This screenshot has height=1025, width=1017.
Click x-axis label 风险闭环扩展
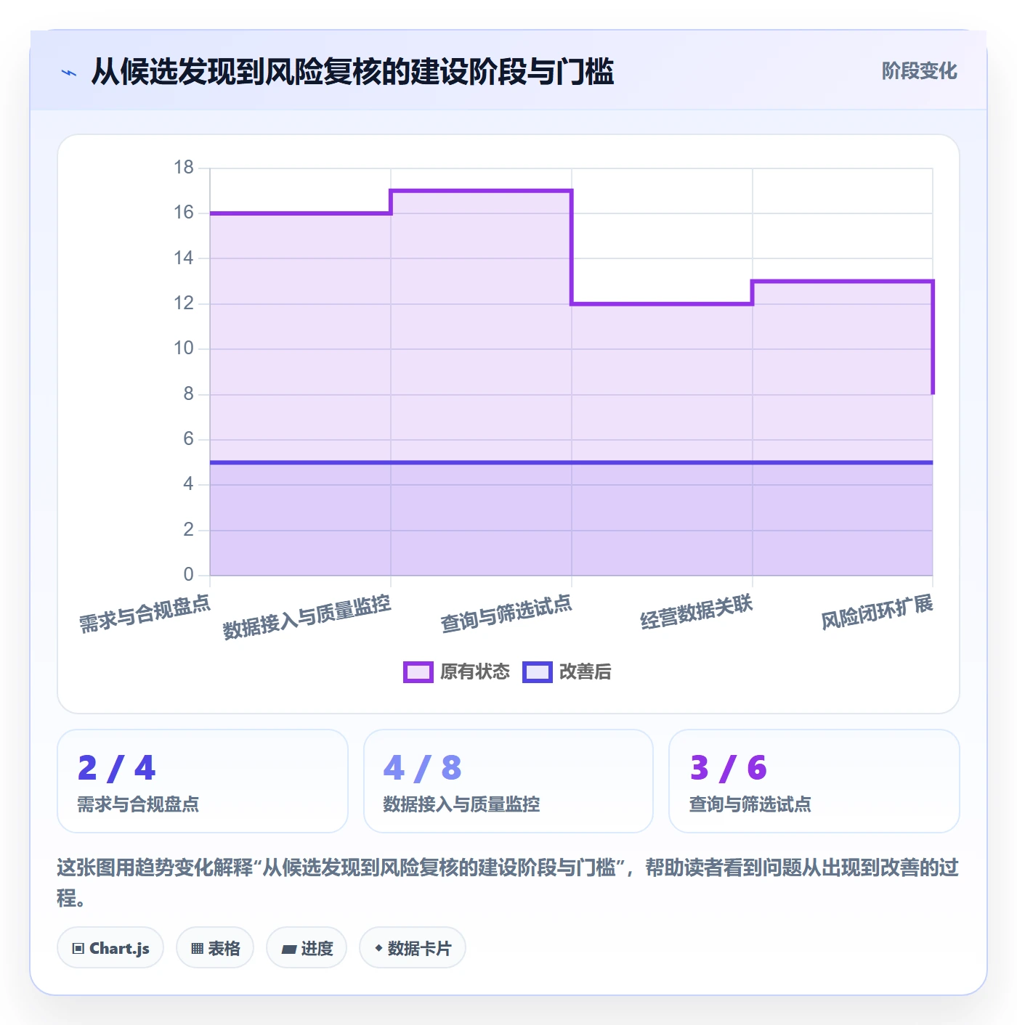(877, 612)
